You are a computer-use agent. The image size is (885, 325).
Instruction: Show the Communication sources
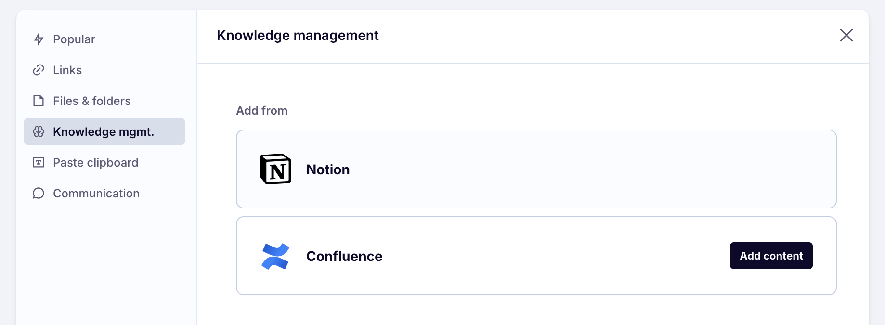tap(96, 193)
